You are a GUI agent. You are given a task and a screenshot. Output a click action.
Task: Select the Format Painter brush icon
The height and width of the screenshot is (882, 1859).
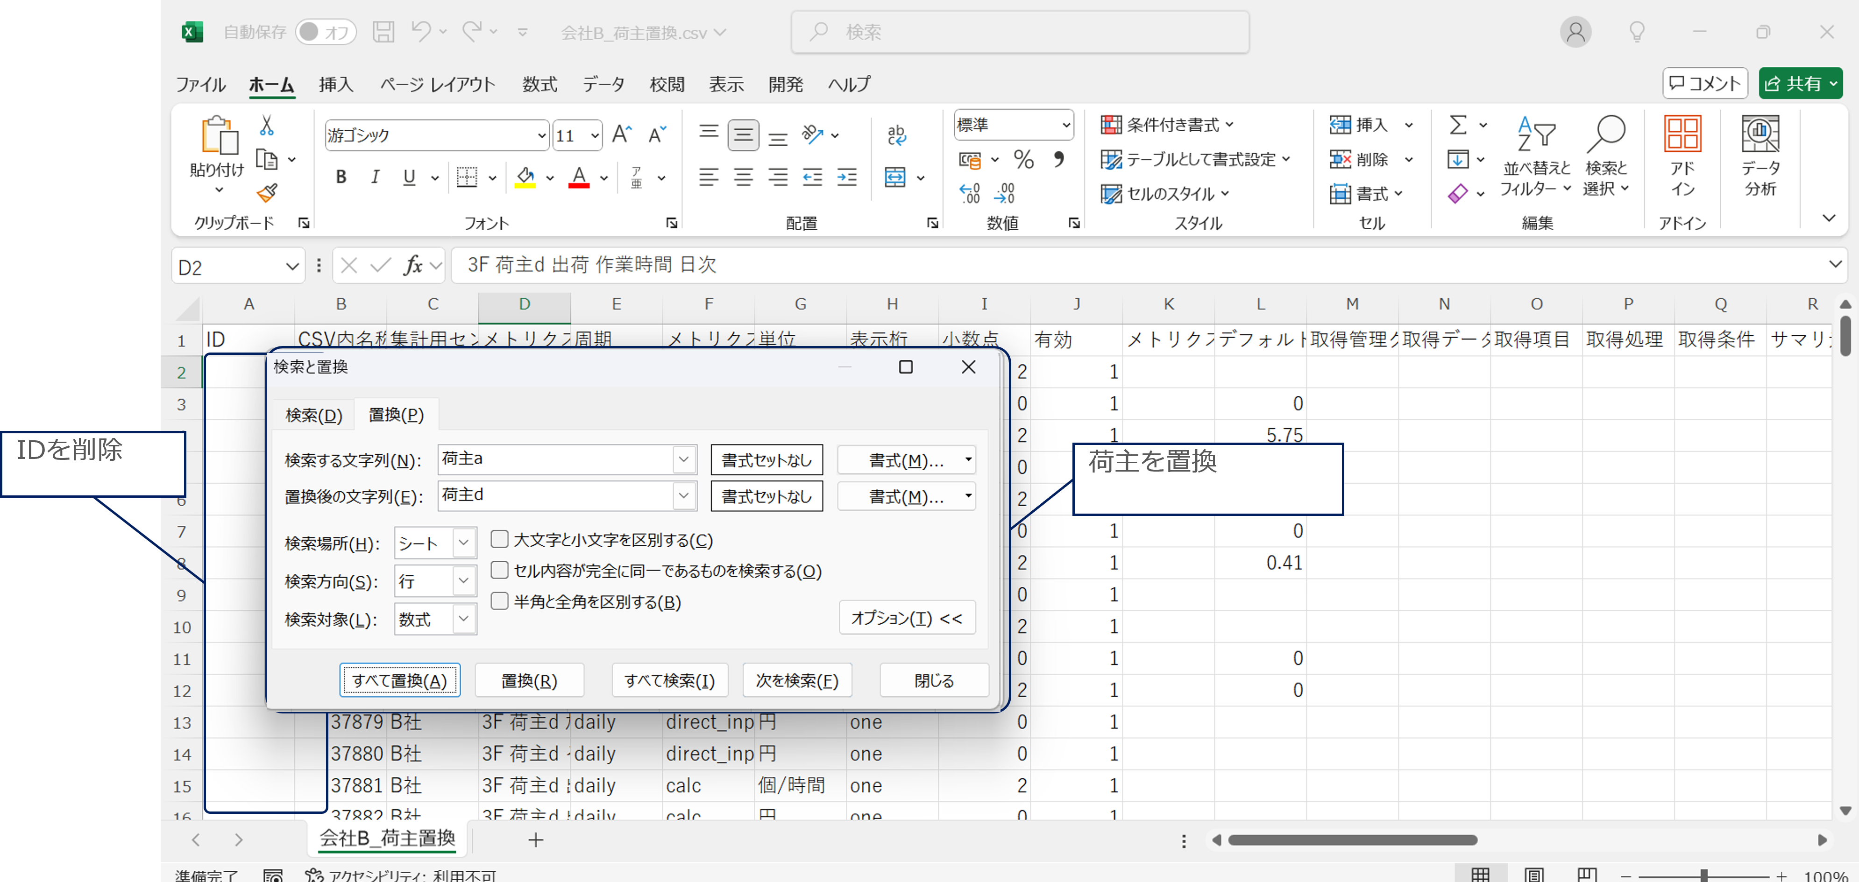click(x=266, y=192)
